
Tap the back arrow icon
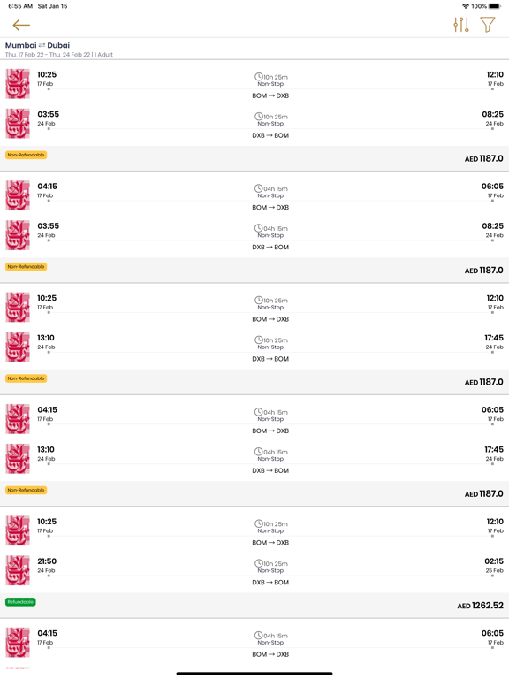click(x=21, y=25)
